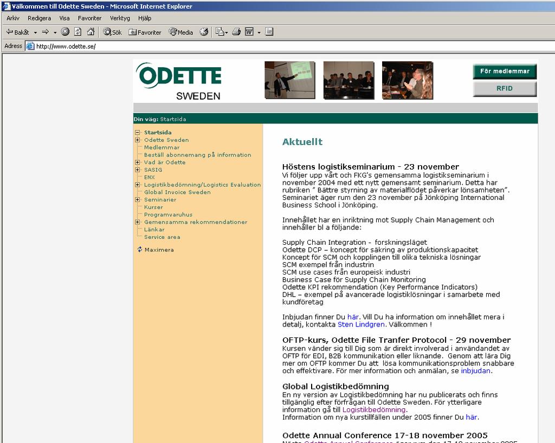The image size is (555, 443).
Task: Open the Verktyg menu
Action: (120, 18)
